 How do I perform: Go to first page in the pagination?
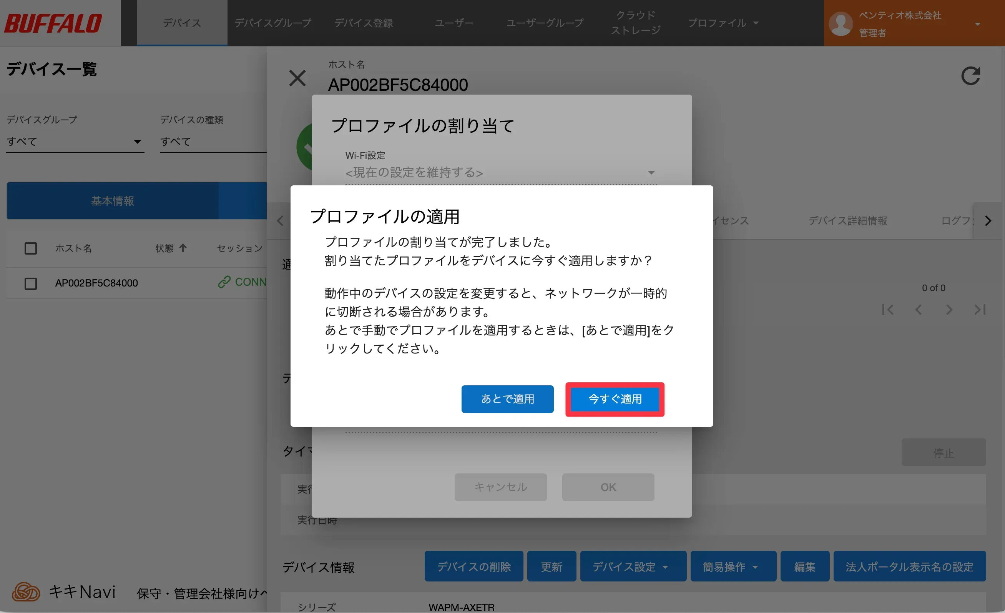coord(887,309)
